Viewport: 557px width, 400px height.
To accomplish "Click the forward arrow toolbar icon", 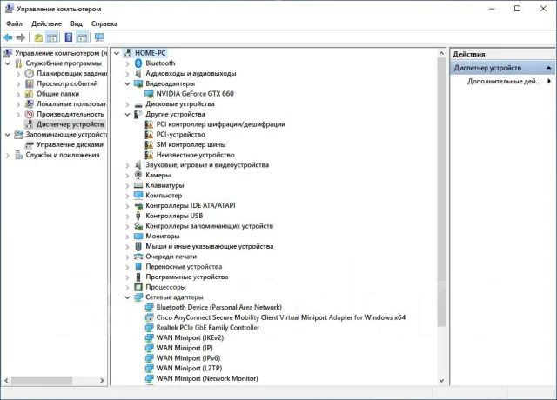I will point(21,37).
